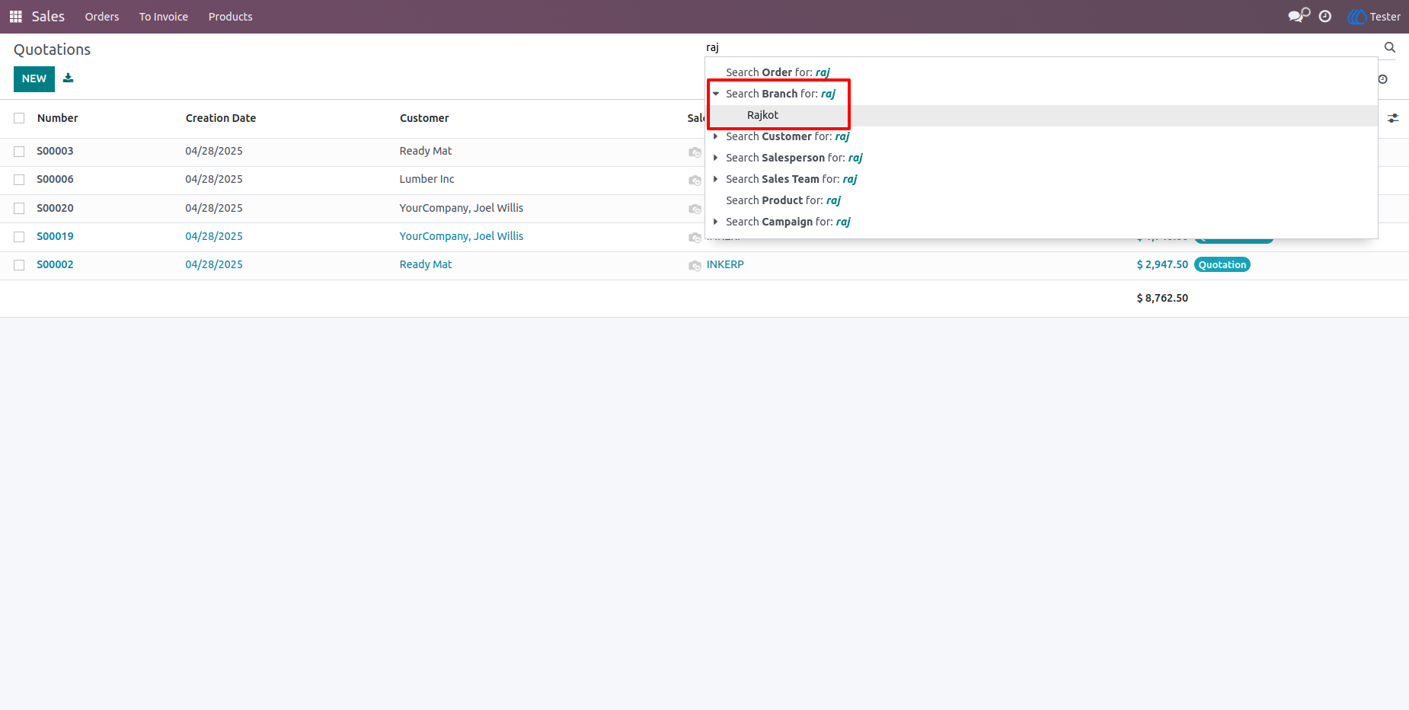Sort by the Customer column header

[x=424, y=118]
